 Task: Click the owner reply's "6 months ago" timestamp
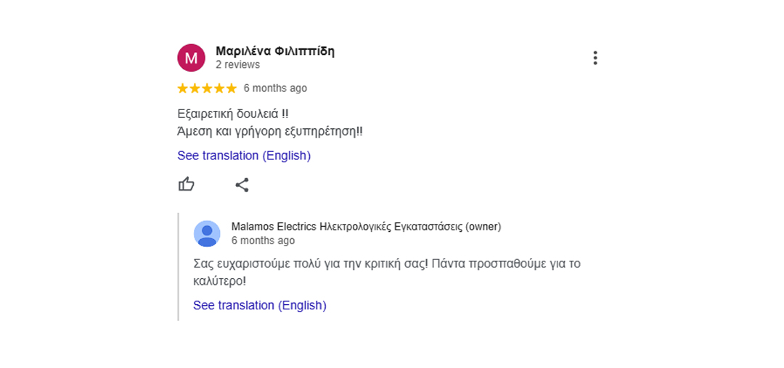pyautogui.click(x=263, y=241)
